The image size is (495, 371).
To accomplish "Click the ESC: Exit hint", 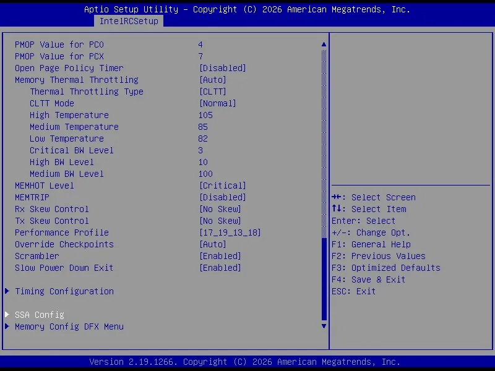I will (x=353, y=291).
